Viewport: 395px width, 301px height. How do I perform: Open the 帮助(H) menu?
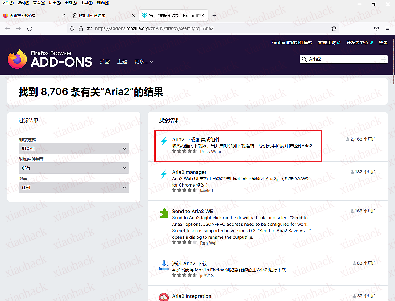pyautogui.click(x=103, y=3)
